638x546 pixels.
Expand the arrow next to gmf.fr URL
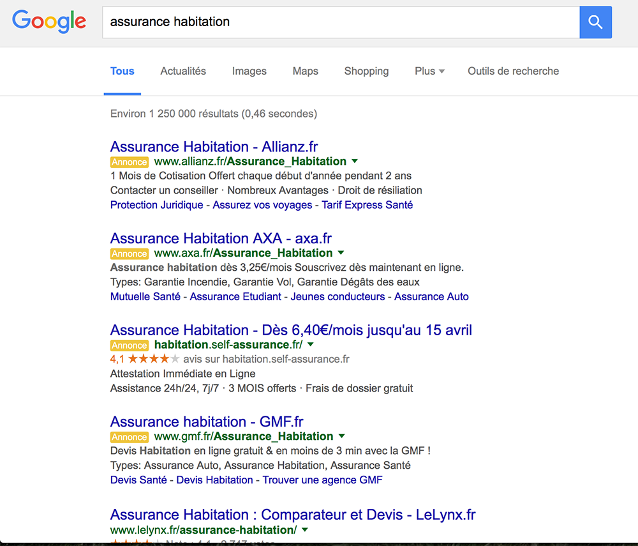(x=341, y=436)
